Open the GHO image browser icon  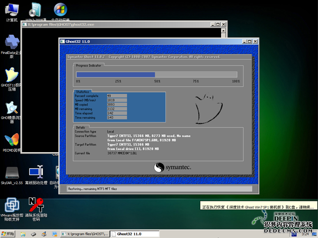coord(12,112)
